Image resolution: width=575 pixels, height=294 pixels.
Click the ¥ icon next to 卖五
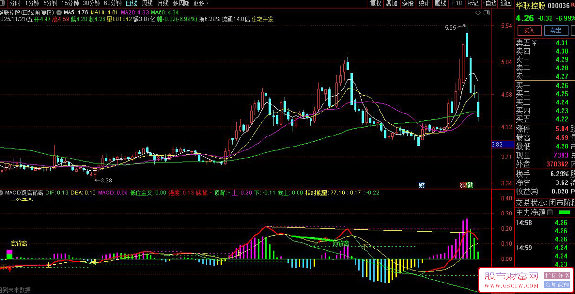(x=535, y=43)
